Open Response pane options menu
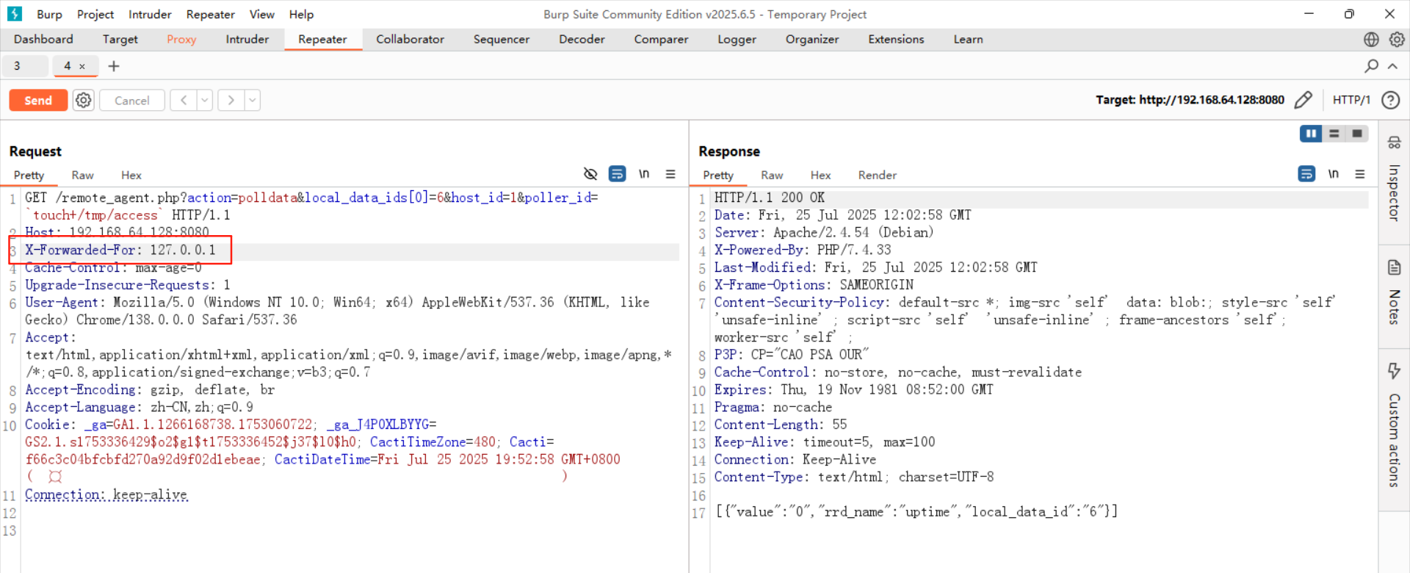Viewport: 1410px width, 573px height. coord(1360,174)
